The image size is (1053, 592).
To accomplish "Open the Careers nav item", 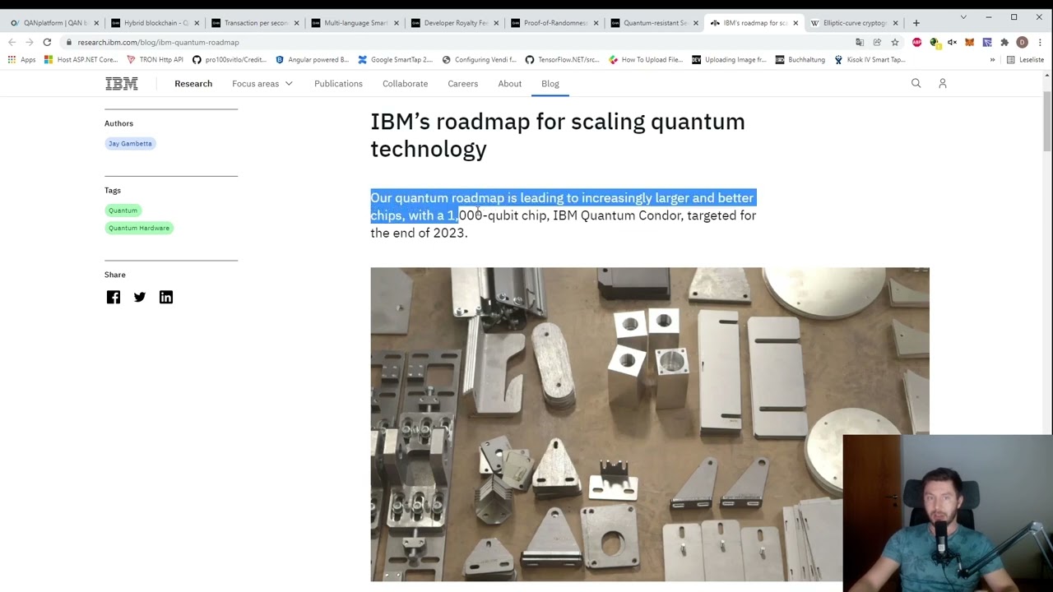I will tap(462, 83).
